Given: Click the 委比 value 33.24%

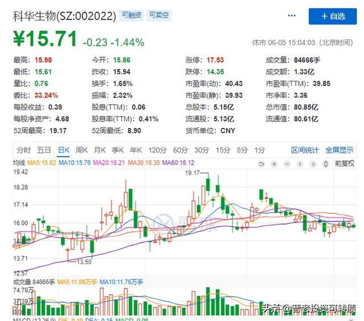Looking at the screenshot, I should pos(46,95).
